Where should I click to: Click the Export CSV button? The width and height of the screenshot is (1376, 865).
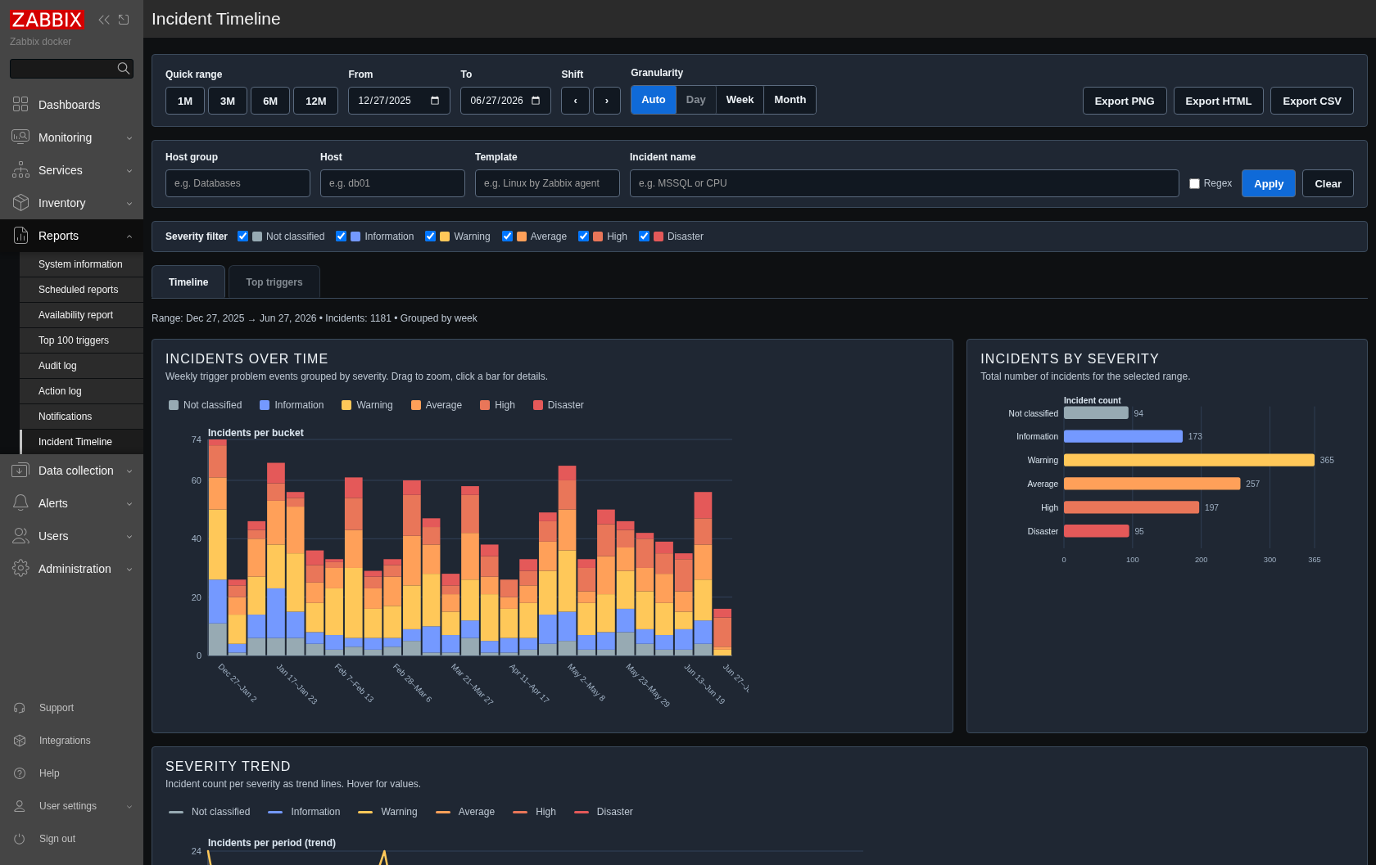pos(1312,101)
